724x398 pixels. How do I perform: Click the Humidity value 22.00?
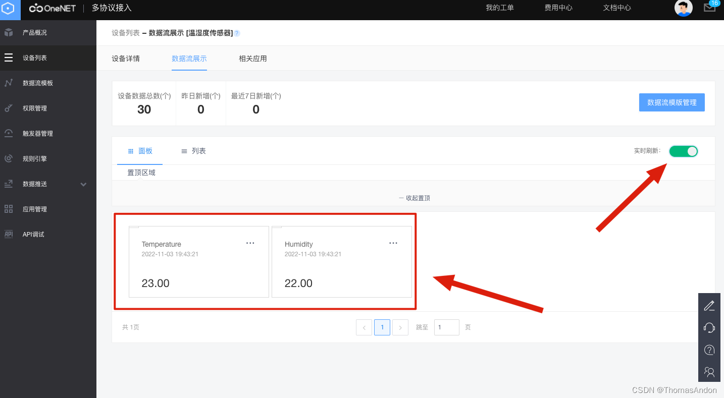click(298, 283)
